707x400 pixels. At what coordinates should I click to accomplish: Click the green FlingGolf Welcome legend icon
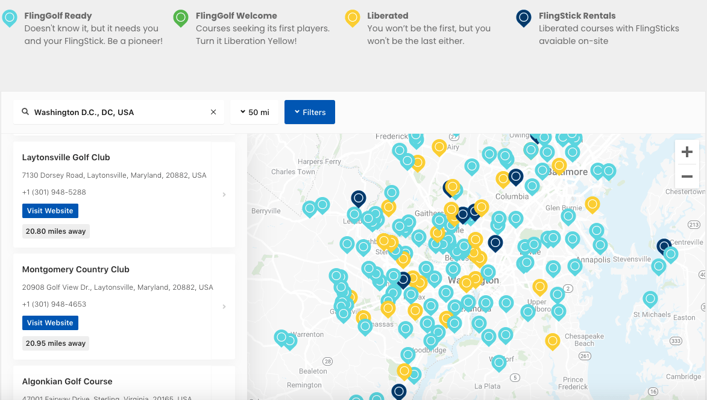(181, 18)
